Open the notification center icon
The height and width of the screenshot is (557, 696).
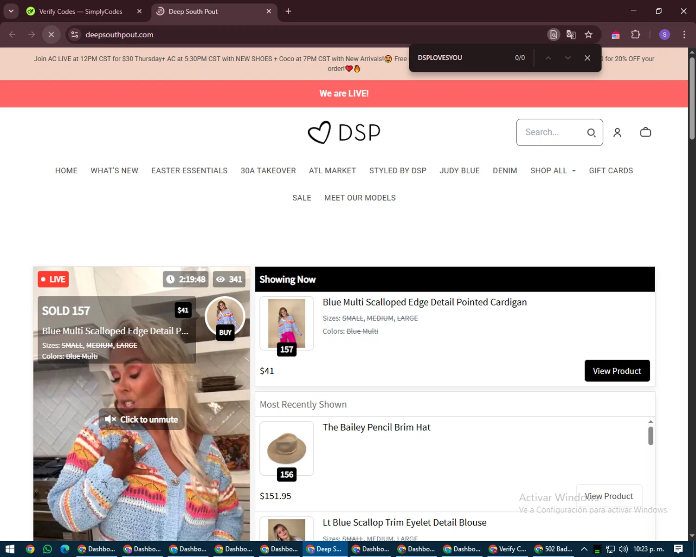[678, 549]
